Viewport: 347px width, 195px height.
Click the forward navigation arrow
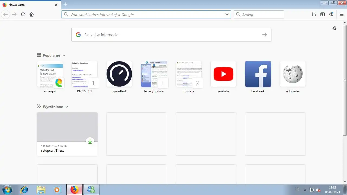point(14,14)
